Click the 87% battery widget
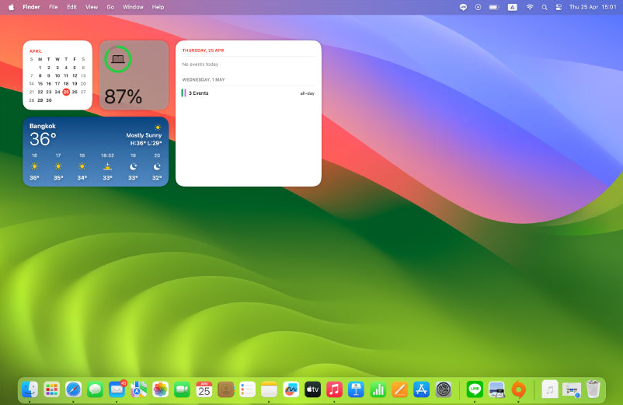Screen dimensions: 623x405 (134, 75)
